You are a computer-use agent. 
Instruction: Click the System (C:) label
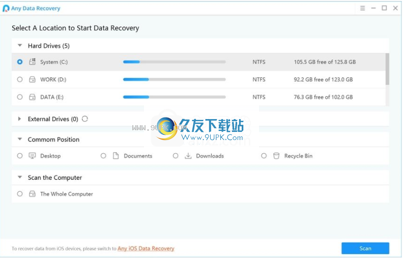(x=54, y=62)
